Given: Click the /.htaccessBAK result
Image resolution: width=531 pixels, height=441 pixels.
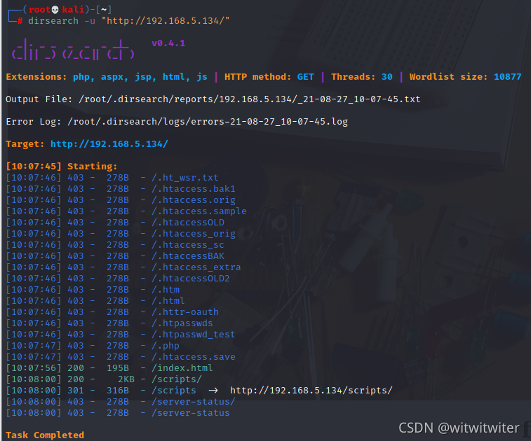Looking at the screenshot, I should click(x=188, y=255).
